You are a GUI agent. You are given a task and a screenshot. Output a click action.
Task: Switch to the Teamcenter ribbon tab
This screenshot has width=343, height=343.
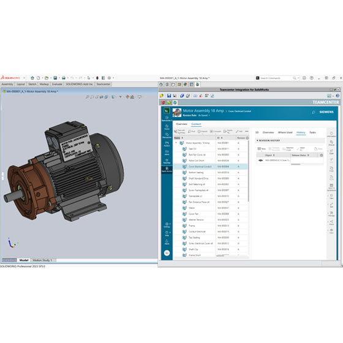(104, 85)
